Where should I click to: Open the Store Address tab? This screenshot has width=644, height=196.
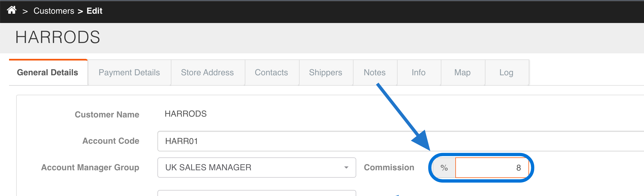(x=207, y=73)
